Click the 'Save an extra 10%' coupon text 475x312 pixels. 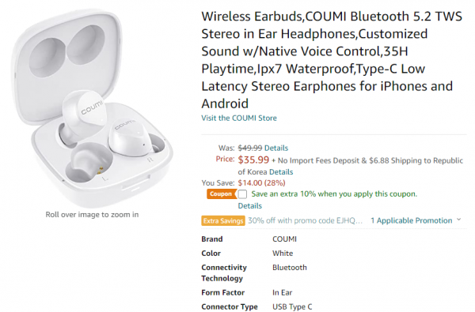coord(334,194)
